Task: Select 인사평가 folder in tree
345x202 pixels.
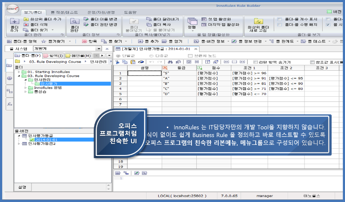Action: coord(49,84)
